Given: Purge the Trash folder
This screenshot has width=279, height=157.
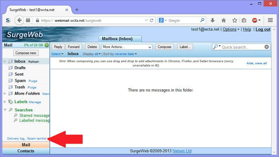Looking at the screenshot, I should tap(32, 87).
